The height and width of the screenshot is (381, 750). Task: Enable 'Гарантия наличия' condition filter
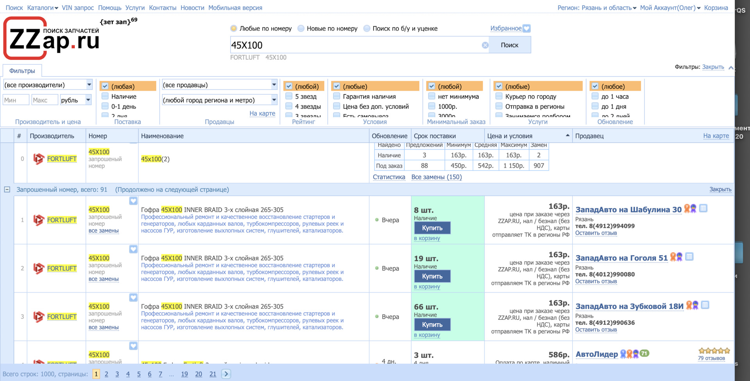[x=337, y=96]
